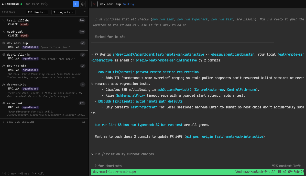This screenshot has height=176, width=306.
Task: Open the 2 projects filter dropdown
Action: pyautogui.click(x=63, y=12)
